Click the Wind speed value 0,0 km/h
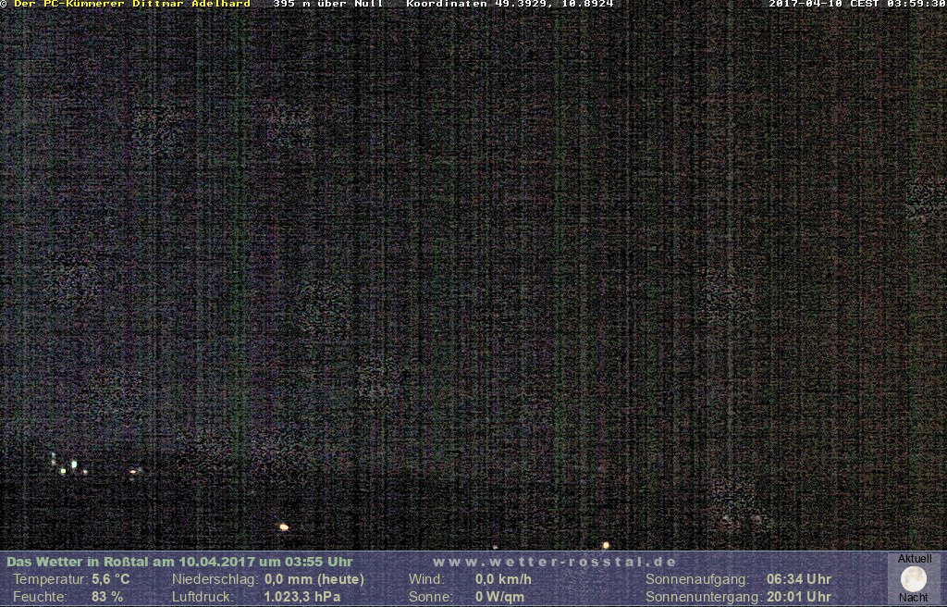947x607 pixels. [x=503, y=579]
